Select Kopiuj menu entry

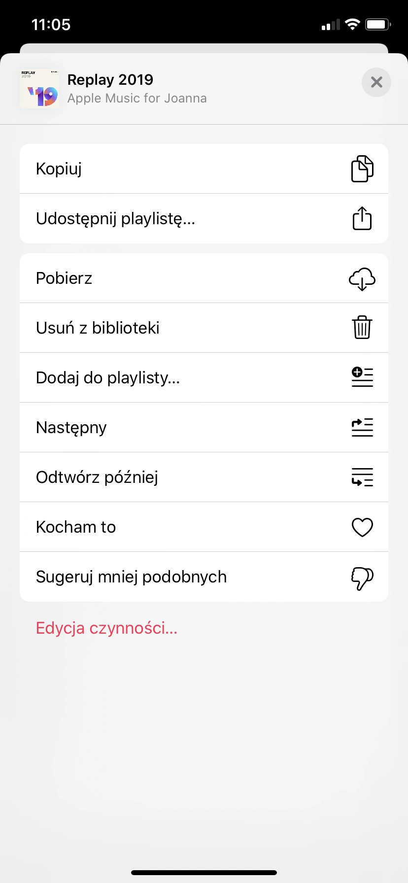[x=204, y=169]
